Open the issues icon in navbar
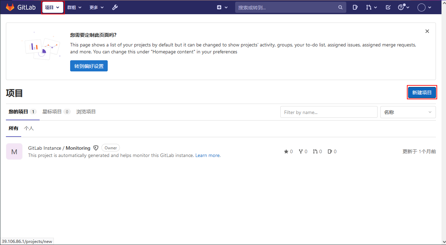Viewport: 446px width, 245px height. (355, 7)
